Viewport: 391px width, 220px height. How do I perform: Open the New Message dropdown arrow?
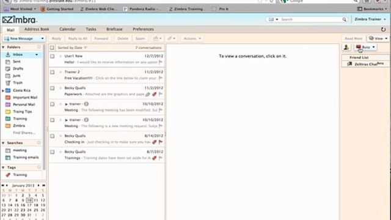point(42,38)
